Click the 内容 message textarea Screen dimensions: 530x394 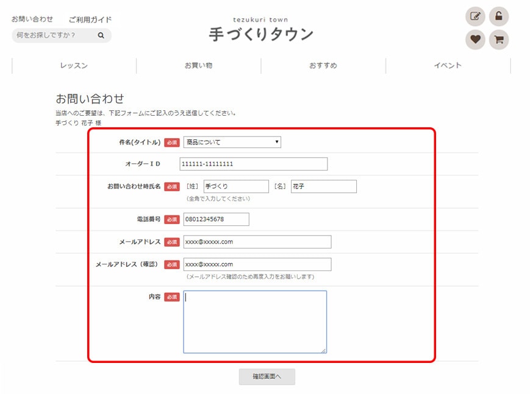pos(254,322)
